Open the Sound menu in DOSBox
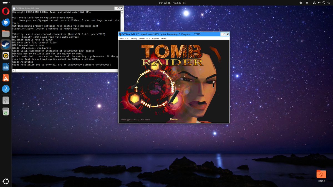 142,39
